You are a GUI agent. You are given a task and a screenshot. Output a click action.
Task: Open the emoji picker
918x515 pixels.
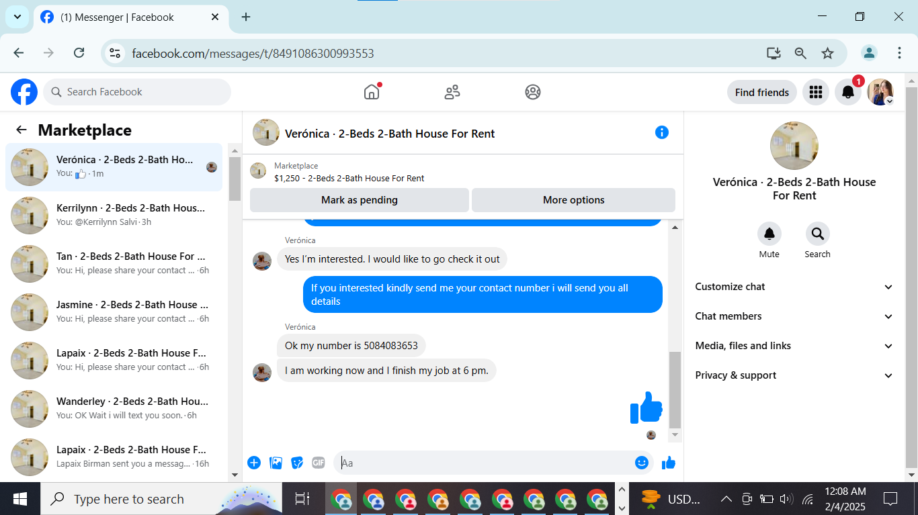coord(642,463)
